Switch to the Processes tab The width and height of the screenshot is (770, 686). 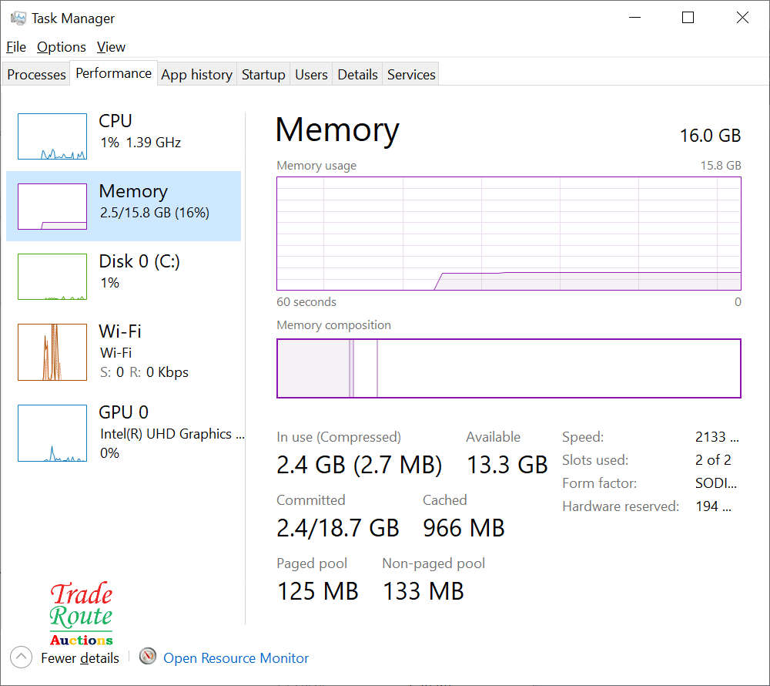coord(36,75)
